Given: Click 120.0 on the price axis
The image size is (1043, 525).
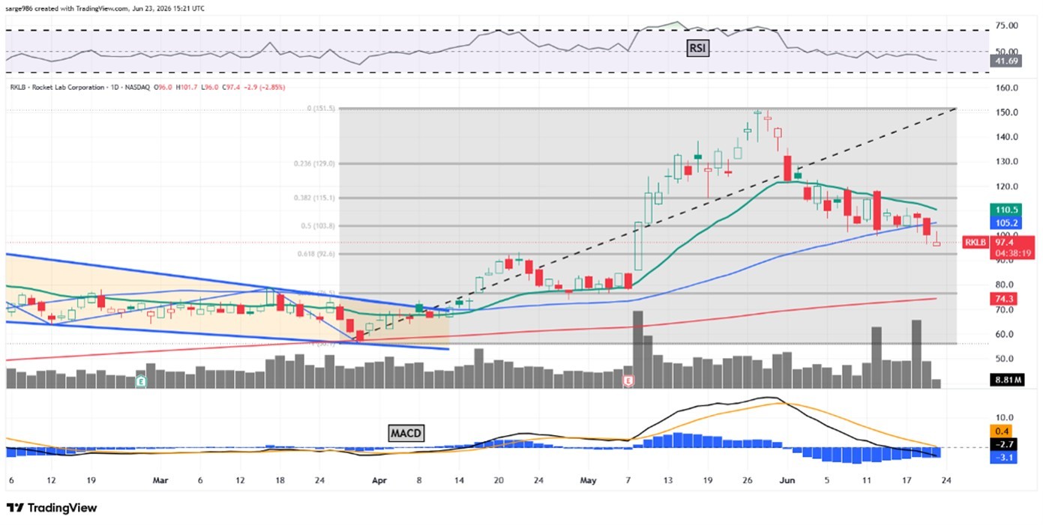Looking at the screenshot, I should (x=1007, y=186).
